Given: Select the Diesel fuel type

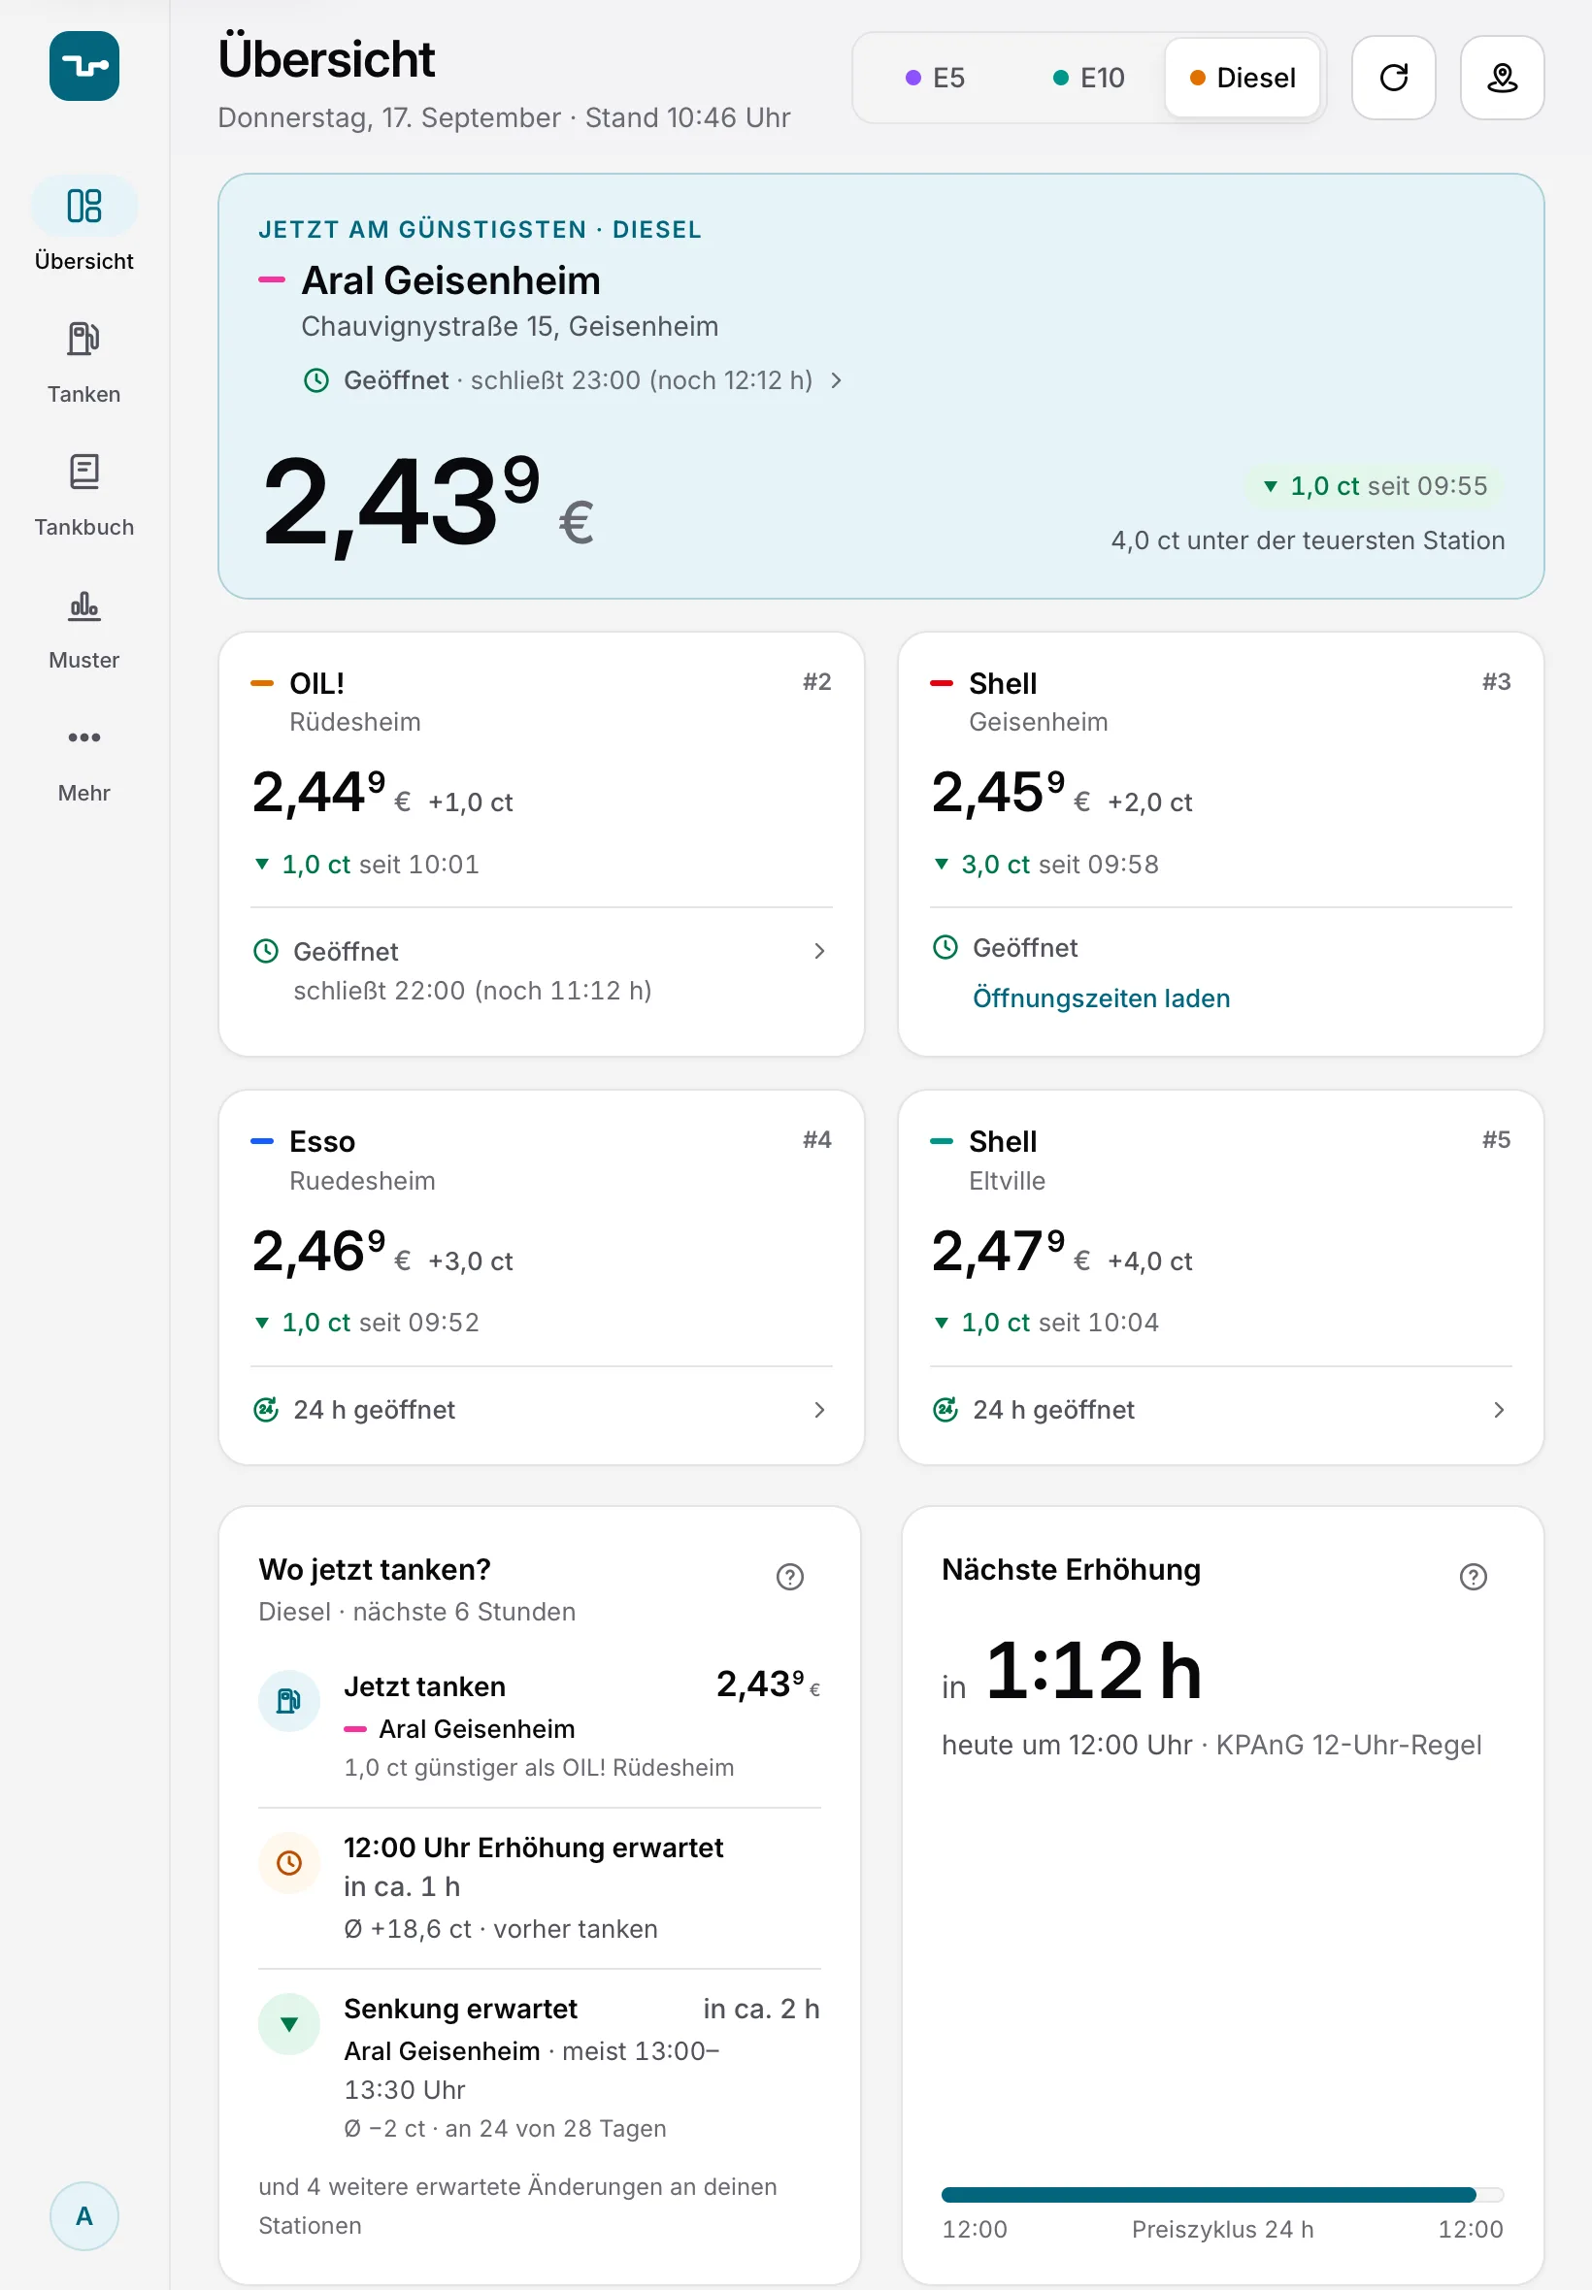Looking at the screenshot, I should coord(1242,78).
